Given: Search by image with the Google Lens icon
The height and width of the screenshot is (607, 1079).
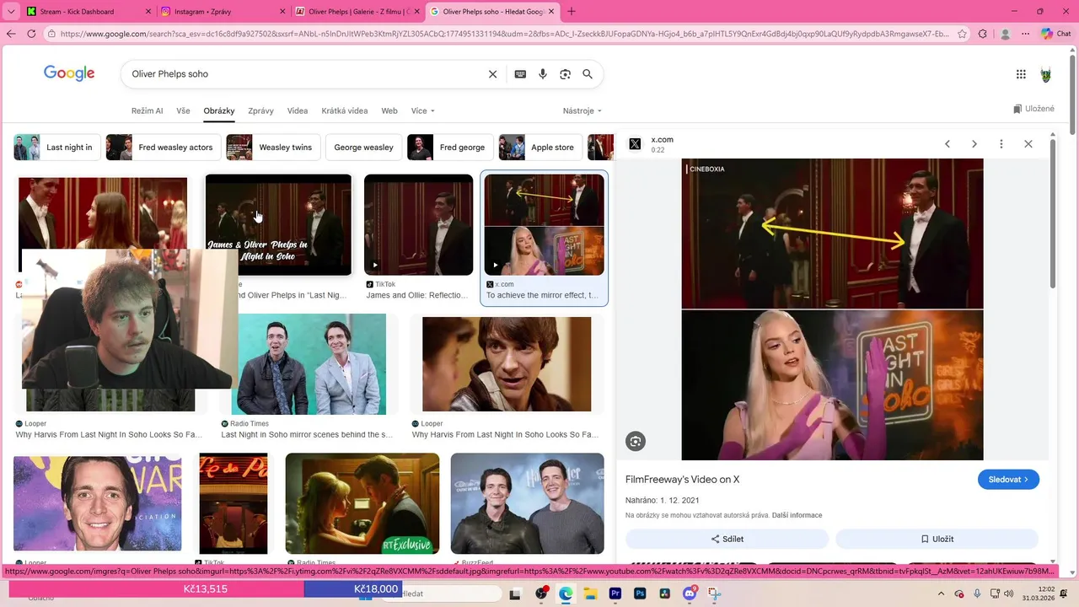Looking at the screenshot, I should (566, 74).
